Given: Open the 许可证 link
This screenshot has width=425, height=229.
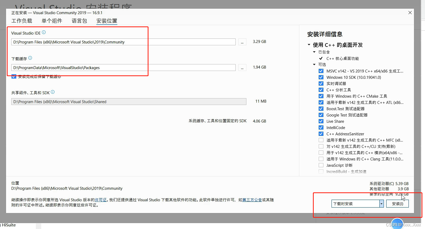Looking at the screenshot, I should (x=101, y=200).
